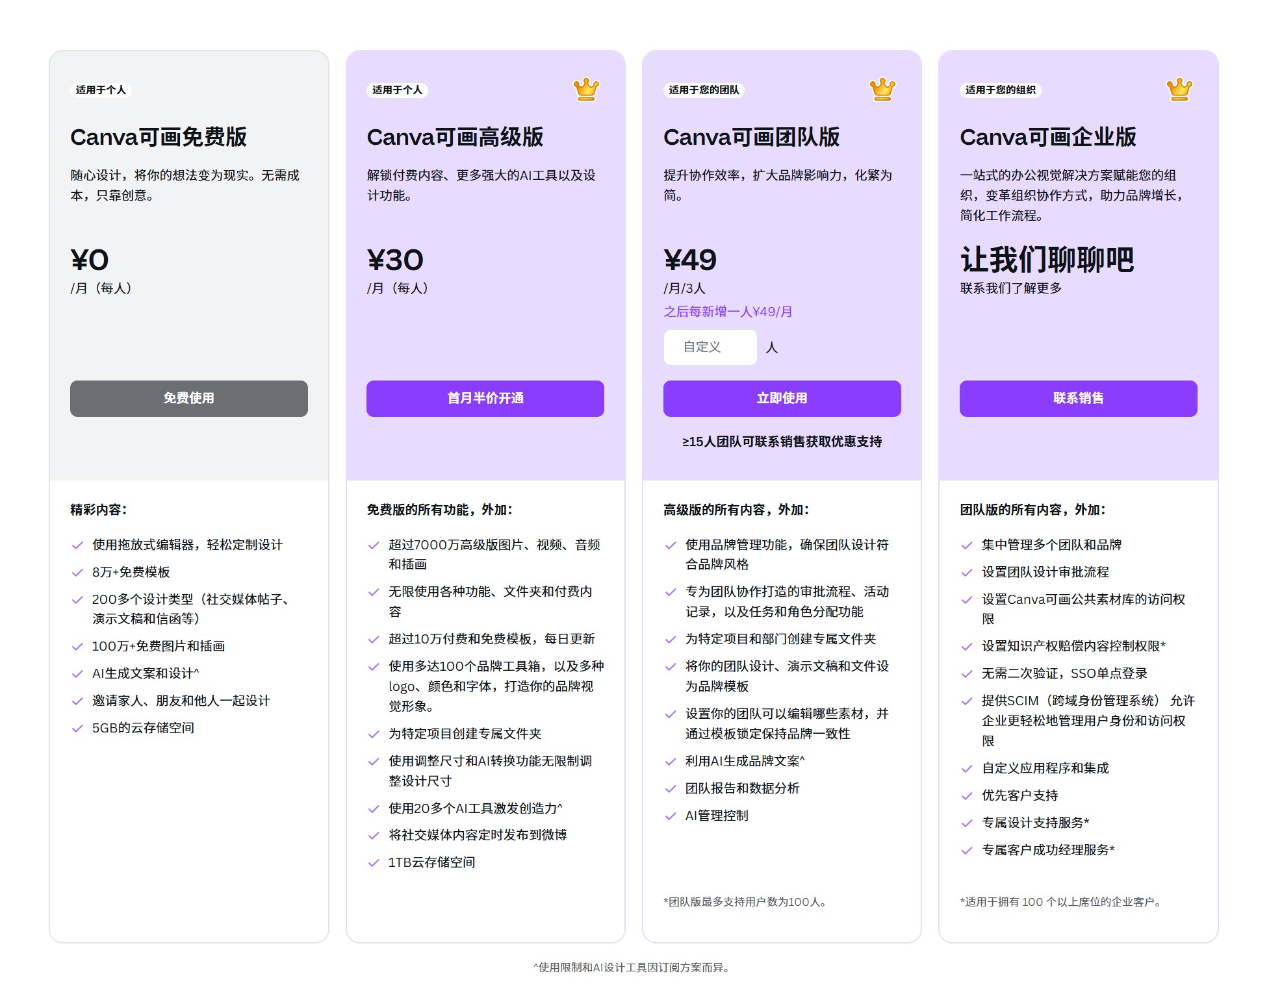1269x987 pixels.
Task: Click the checkmark beside 为特定项目创建专属文件夹
Action: 374,734
